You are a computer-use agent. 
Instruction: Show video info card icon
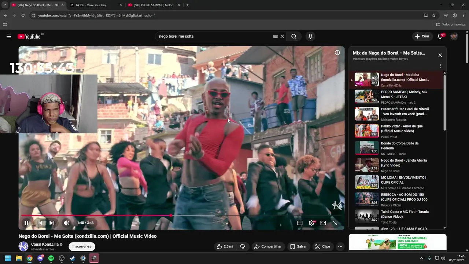337,52
